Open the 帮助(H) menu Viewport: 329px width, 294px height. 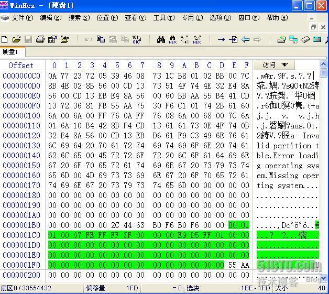click(x=276, y=18)
